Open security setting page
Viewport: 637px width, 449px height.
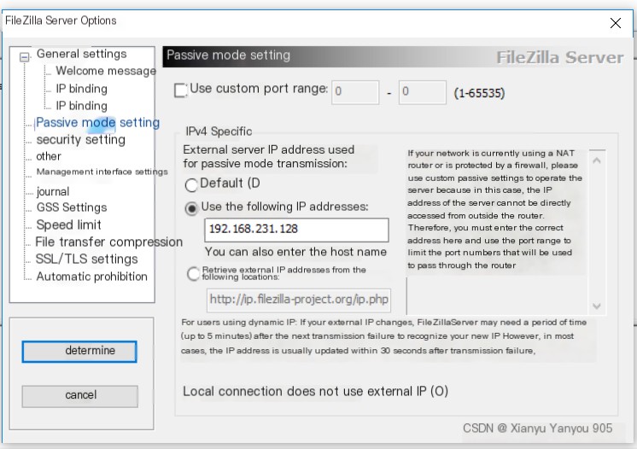pos(81,140)
